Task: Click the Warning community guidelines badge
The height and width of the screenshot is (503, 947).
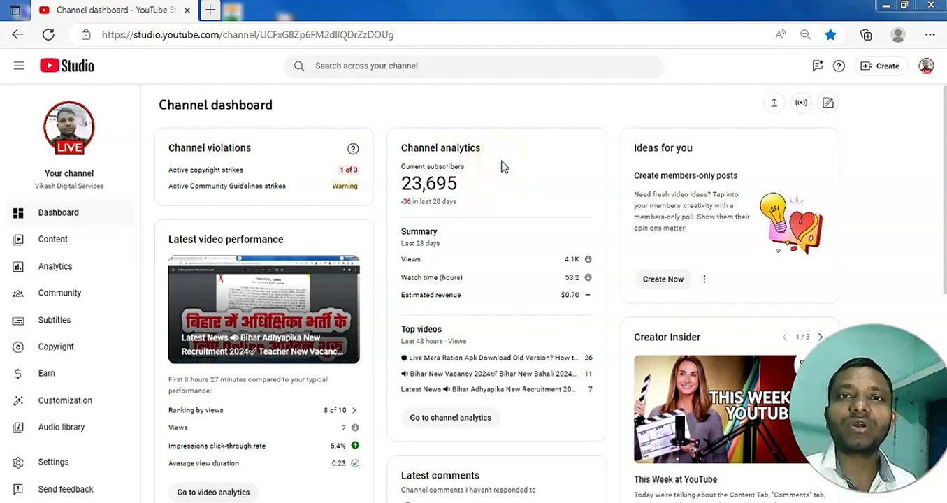Action: click(x=345, y=186)
